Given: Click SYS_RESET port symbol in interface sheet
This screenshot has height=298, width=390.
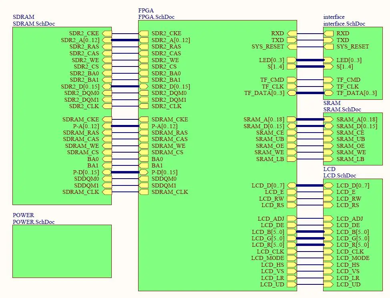Looking at the screenshot, I should pyautogui.click(x=329, y=47).
